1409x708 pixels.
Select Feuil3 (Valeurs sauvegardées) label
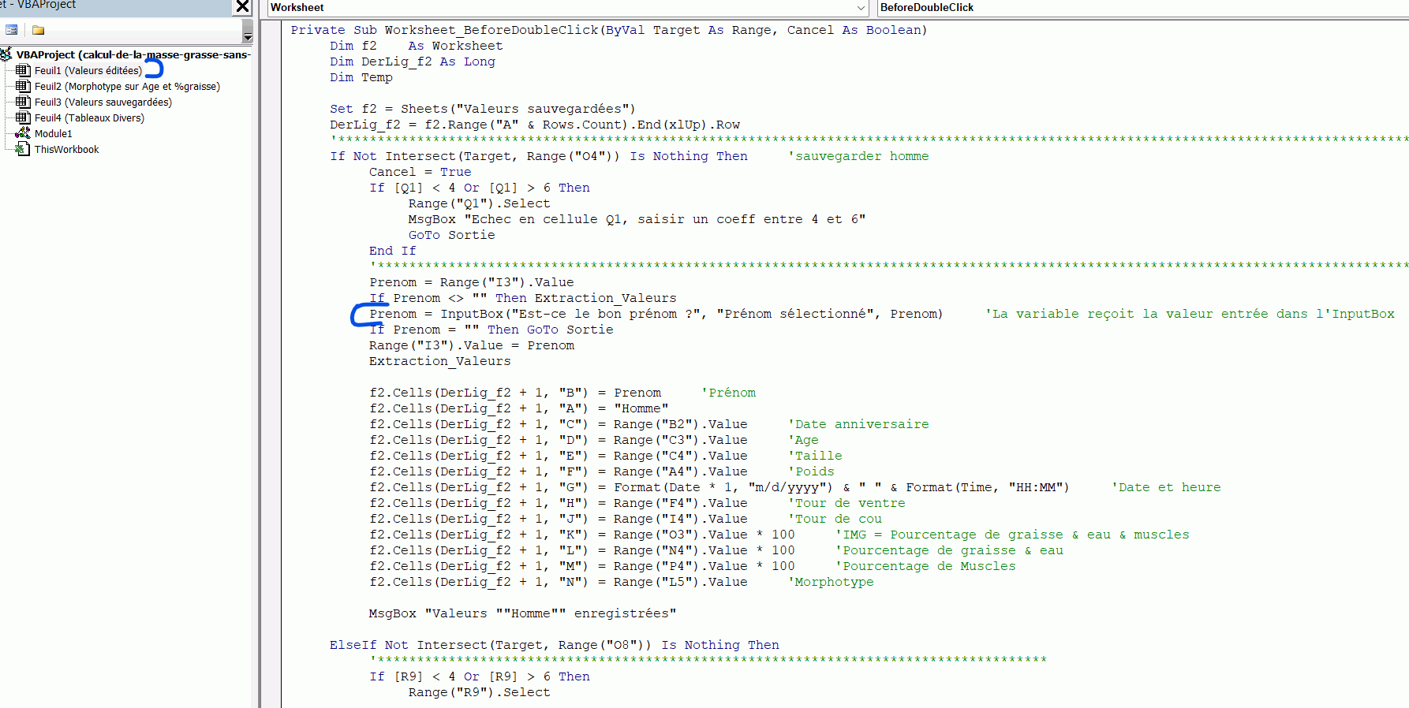103,102
